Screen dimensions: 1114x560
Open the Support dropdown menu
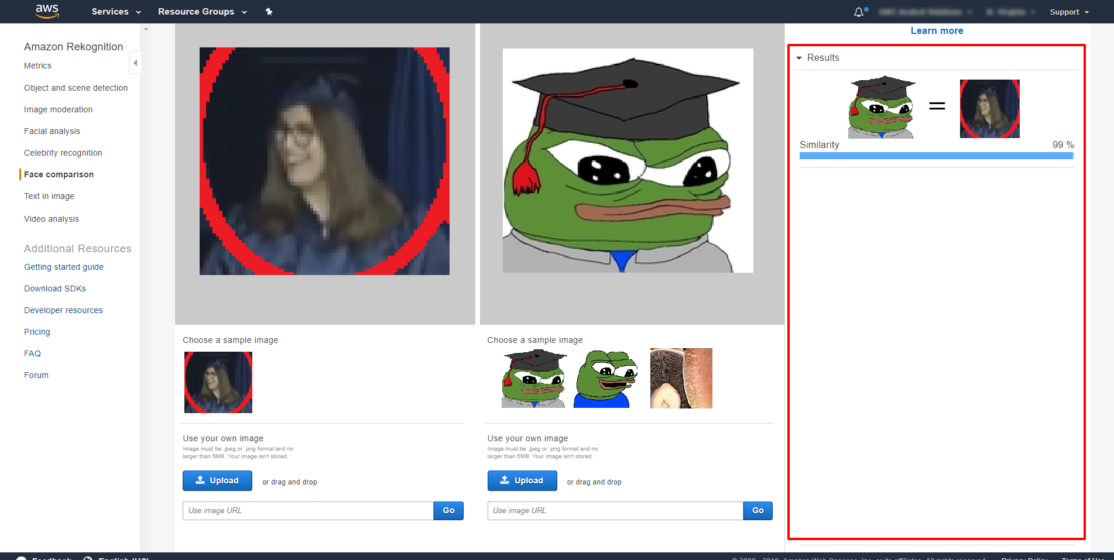tap(1070, 12)
